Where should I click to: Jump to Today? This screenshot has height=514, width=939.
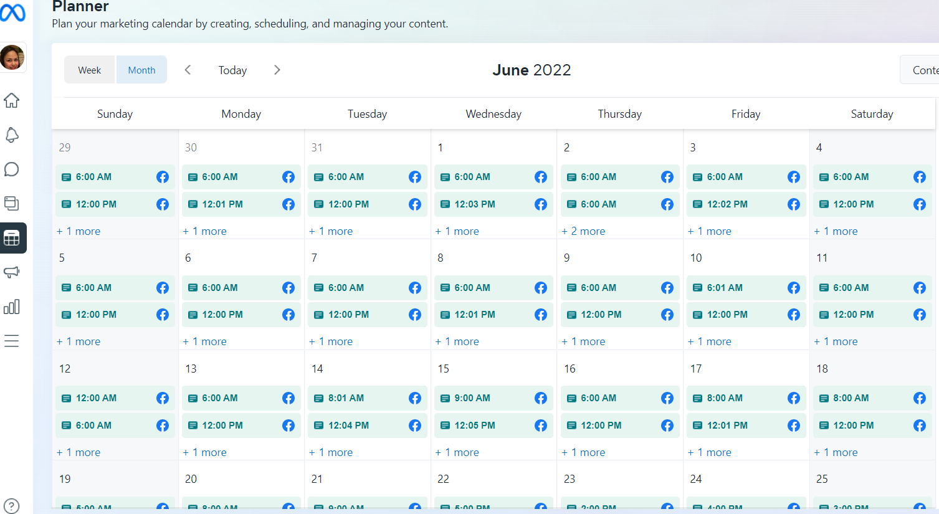[x=232, y=70]
